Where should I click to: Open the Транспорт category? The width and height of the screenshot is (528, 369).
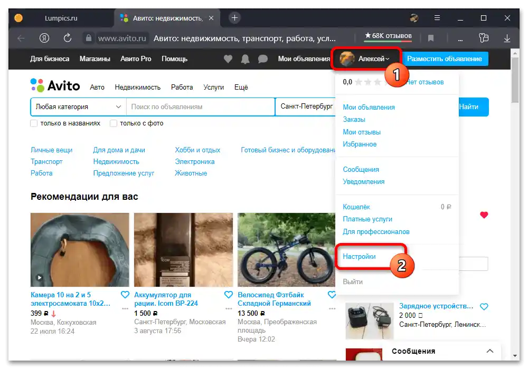tap(46, 162)
